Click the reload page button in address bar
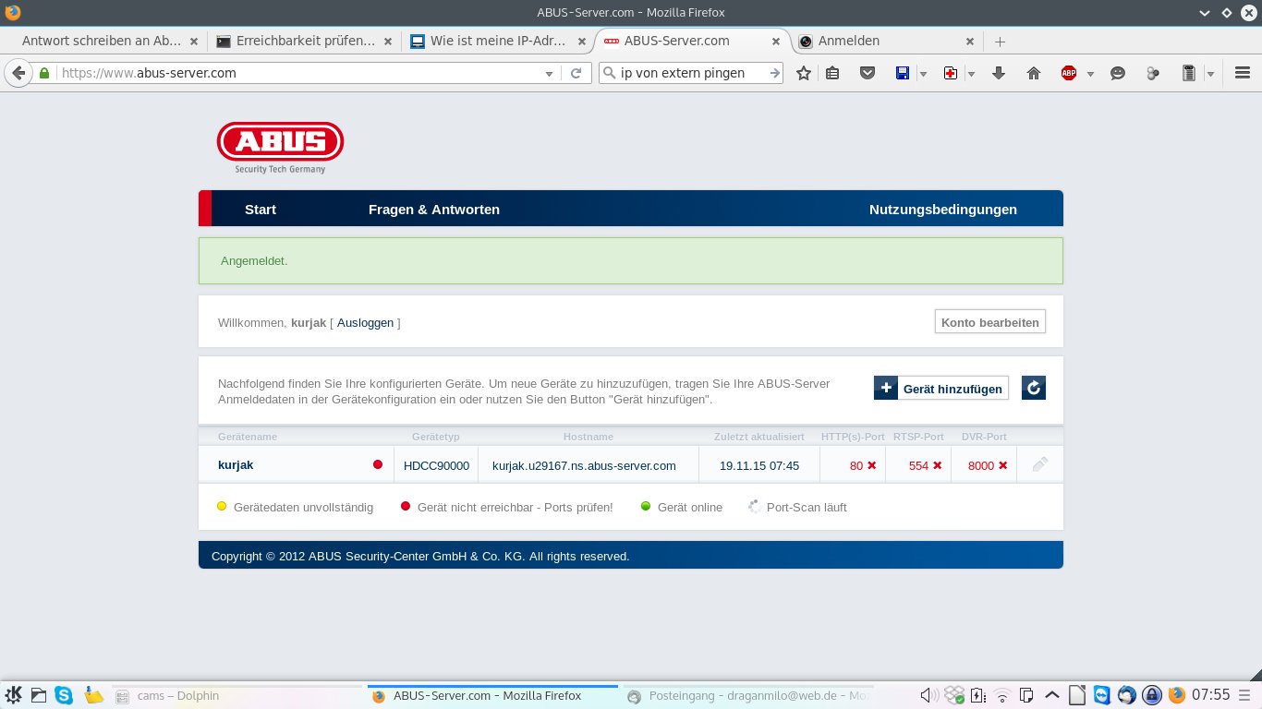Viewport: 1262px width, 709px height. coord(576,73)
